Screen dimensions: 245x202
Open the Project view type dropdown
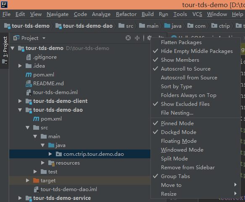pos(44,38)
